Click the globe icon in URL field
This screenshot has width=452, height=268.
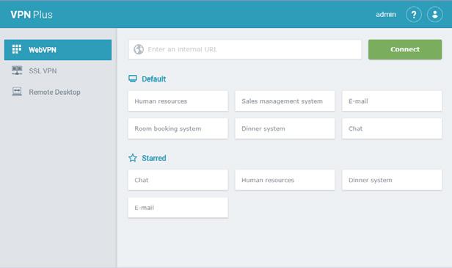coord(139,49)
